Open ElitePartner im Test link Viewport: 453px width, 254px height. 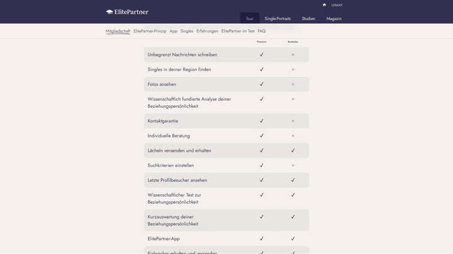click(x=238, y=31)
